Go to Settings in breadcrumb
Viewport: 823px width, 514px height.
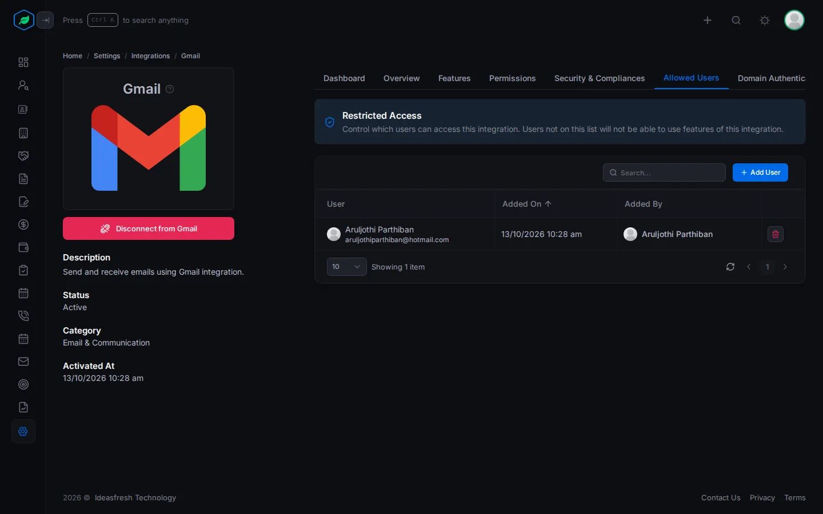click(x=107, y=56)
